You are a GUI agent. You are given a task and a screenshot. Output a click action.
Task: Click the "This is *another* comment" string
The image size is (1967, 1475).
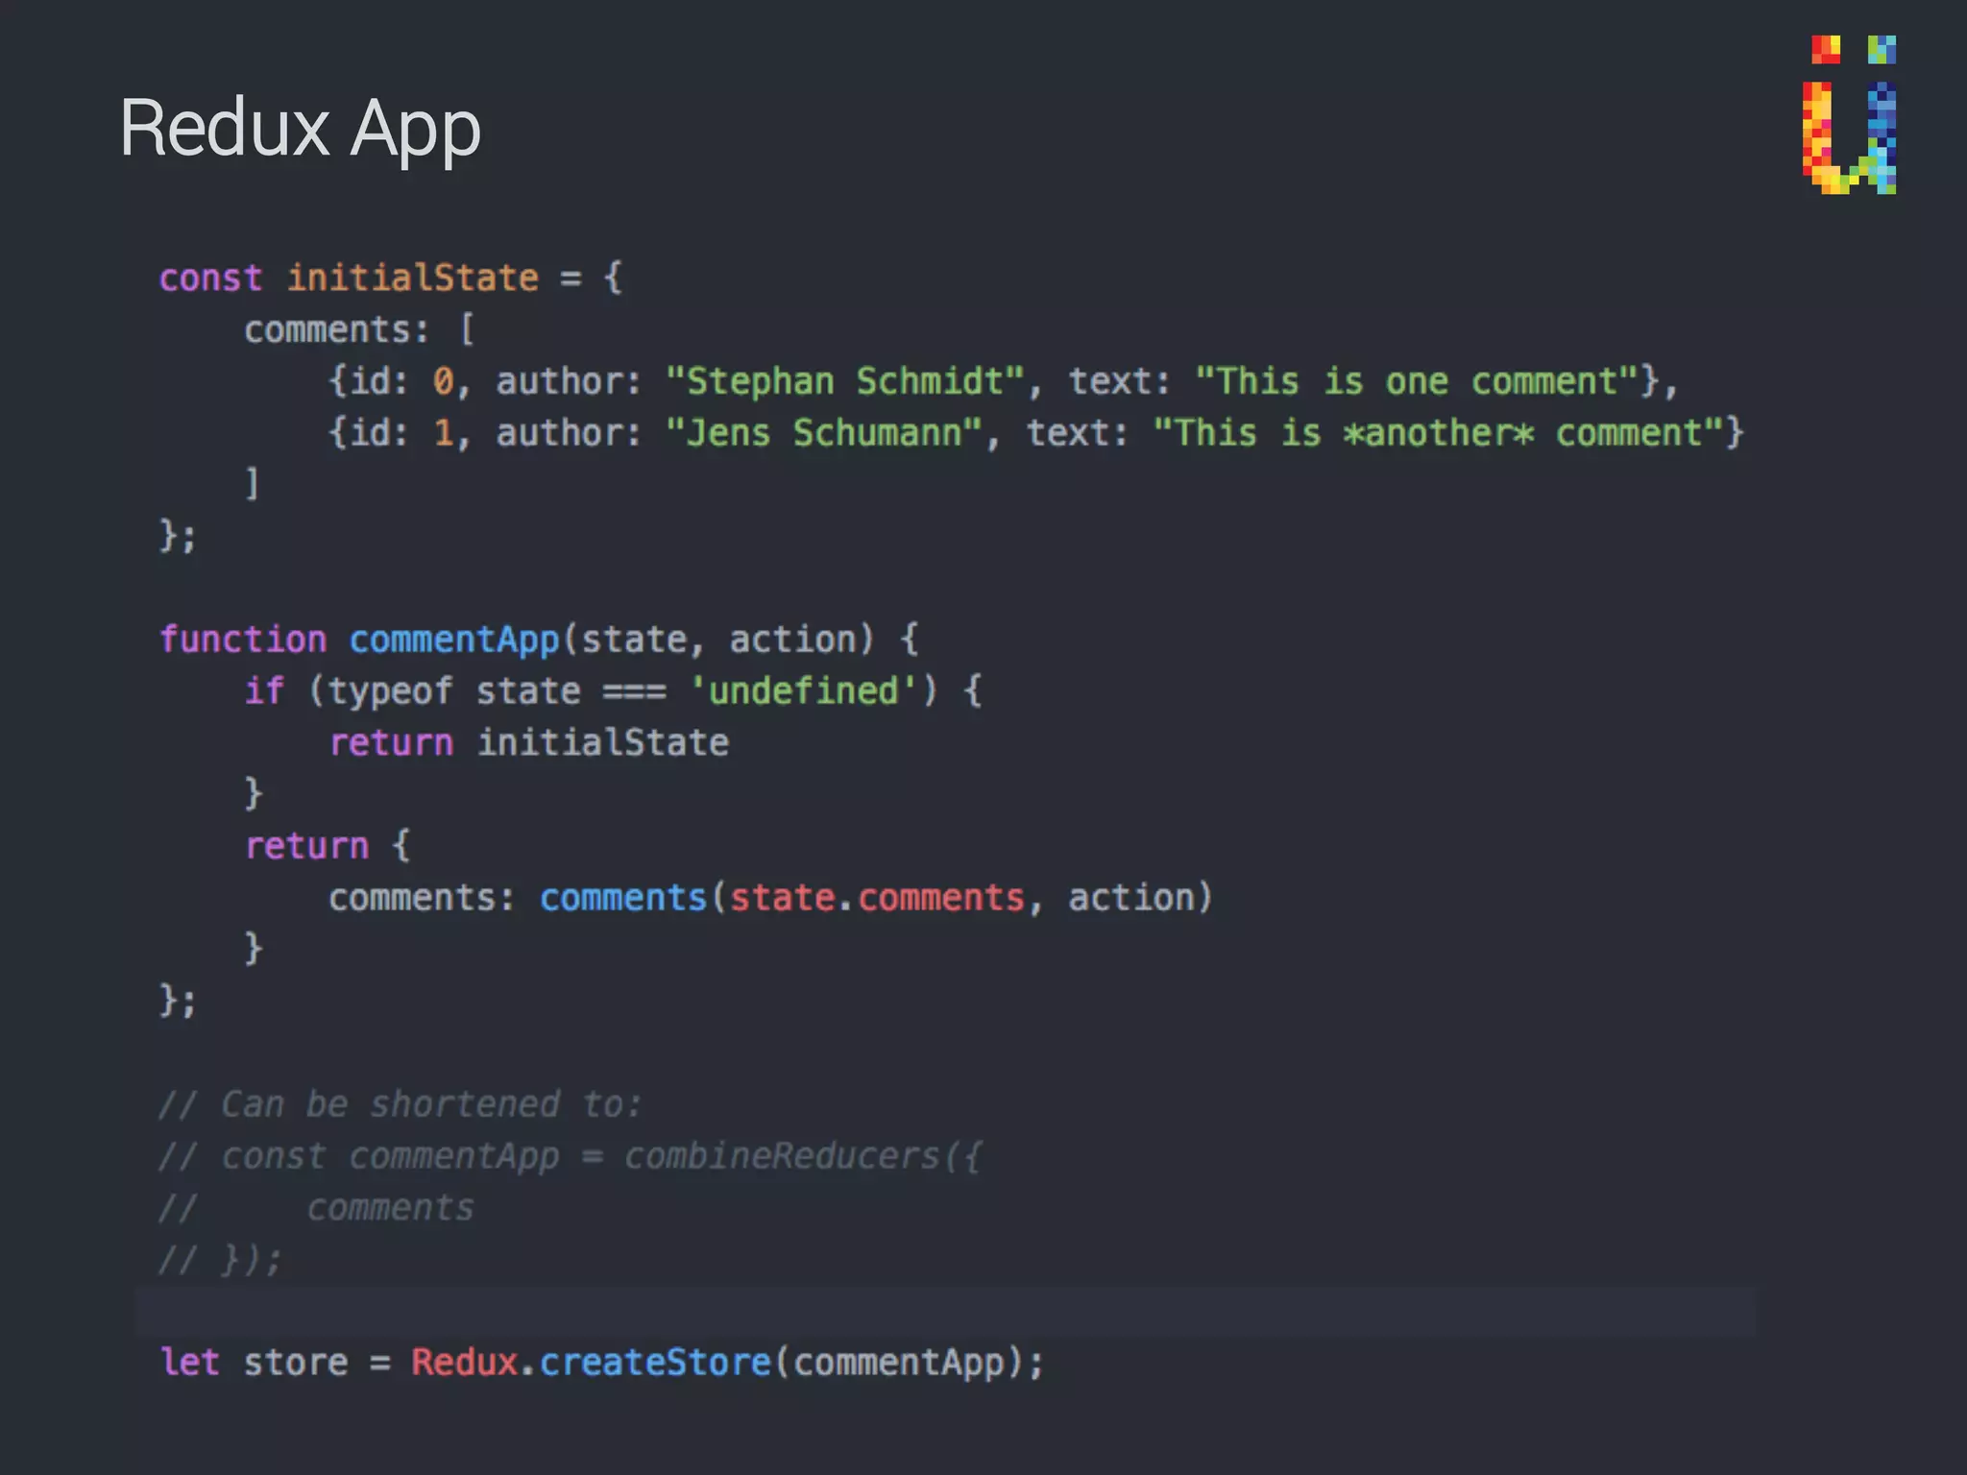(1438, 434)
